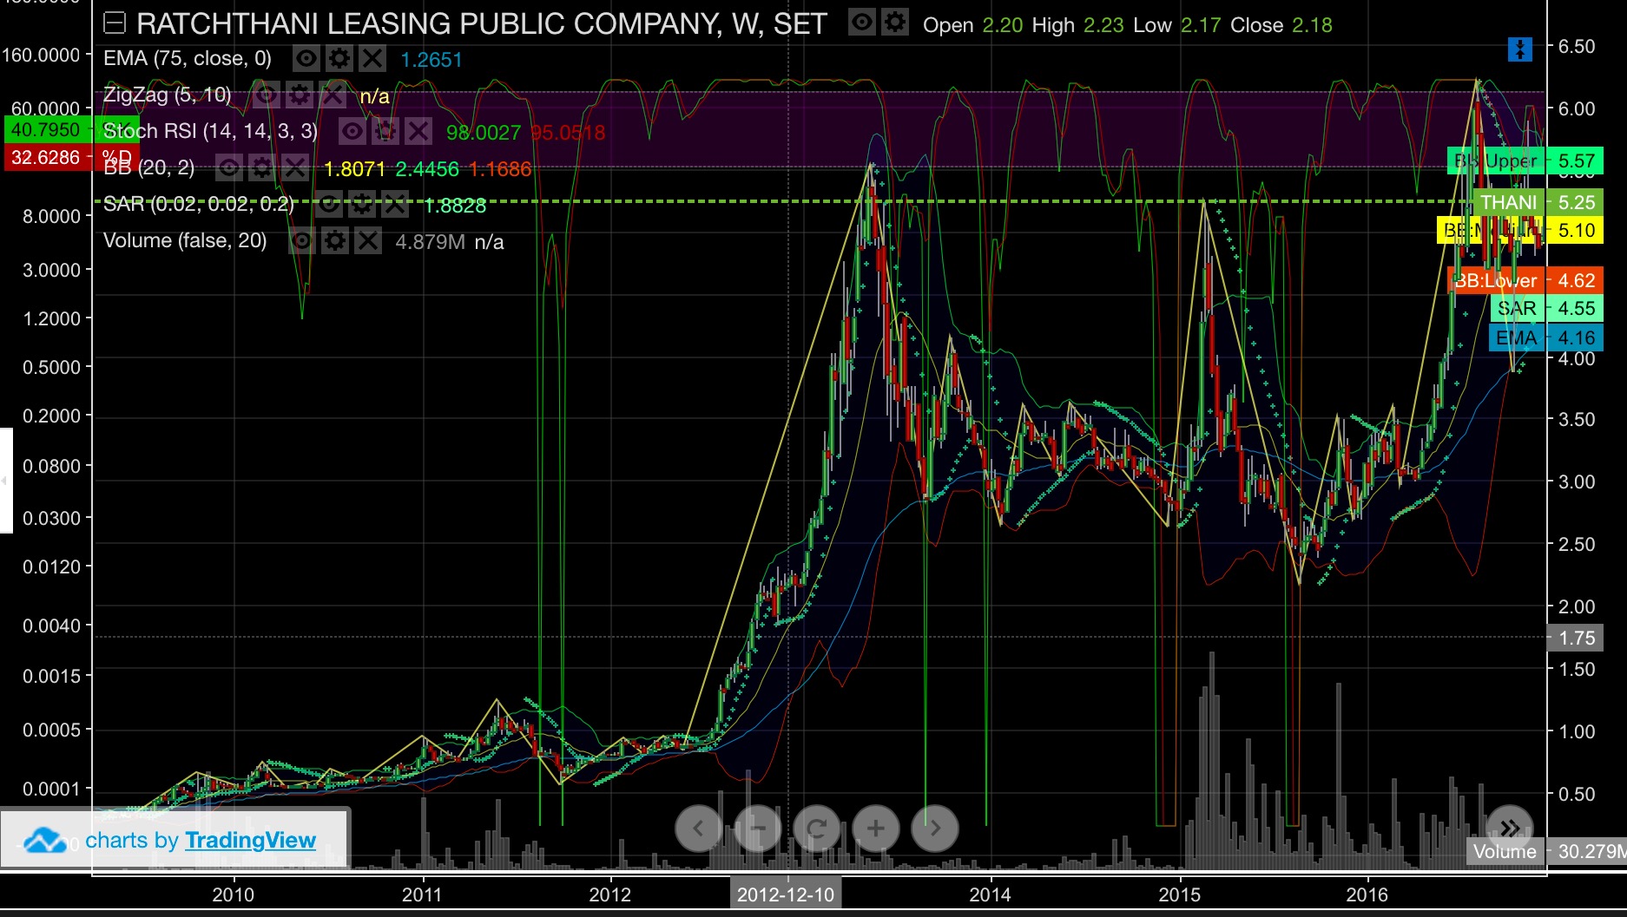Remove the SAR indicator

pyautogui.click(x=395, y=205)
